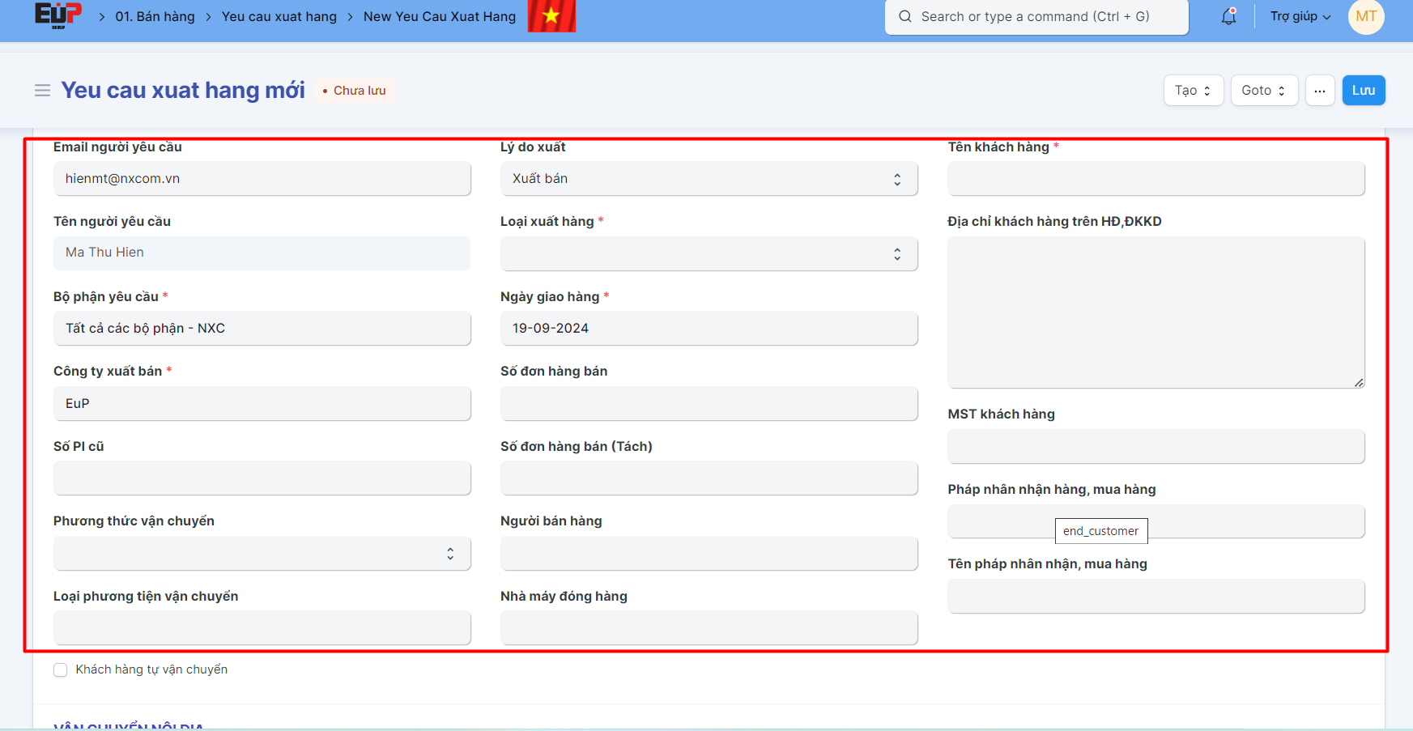
Task: Enable the Khách hàng tự vận chuyển checkbox
Action: [x=61, y=669]
